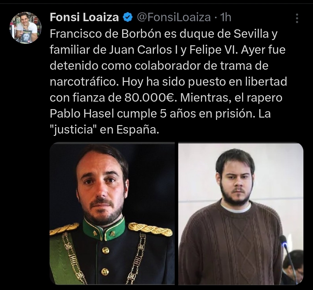Click the gold epaulette in left photo
Screen dimensions: 313x290
coord(150,228)
